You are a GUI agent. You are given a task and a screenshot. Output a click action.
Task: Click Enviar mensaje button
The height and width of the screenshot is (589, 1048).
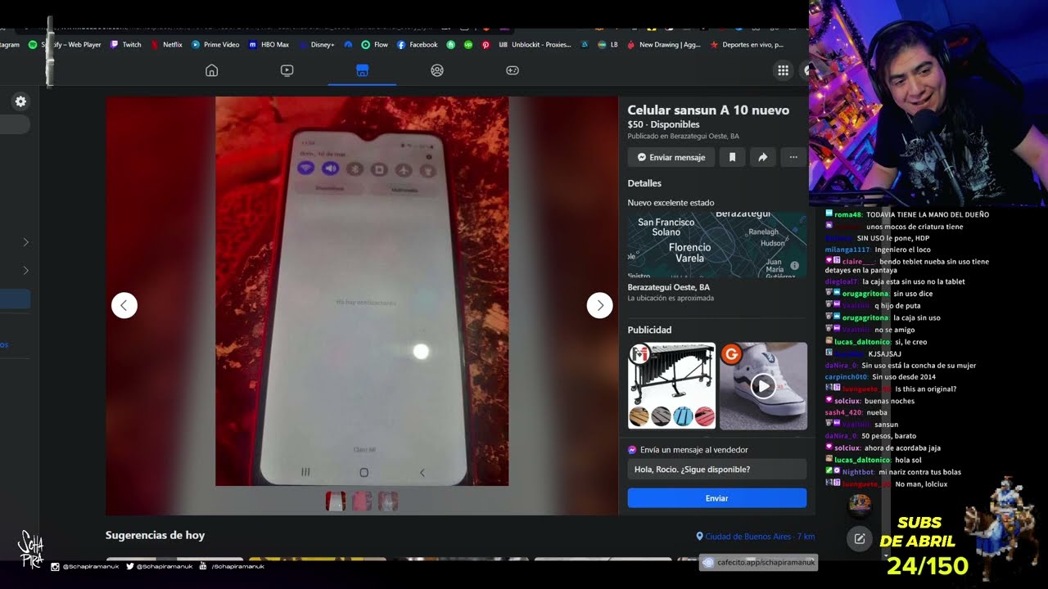[671, 157]
